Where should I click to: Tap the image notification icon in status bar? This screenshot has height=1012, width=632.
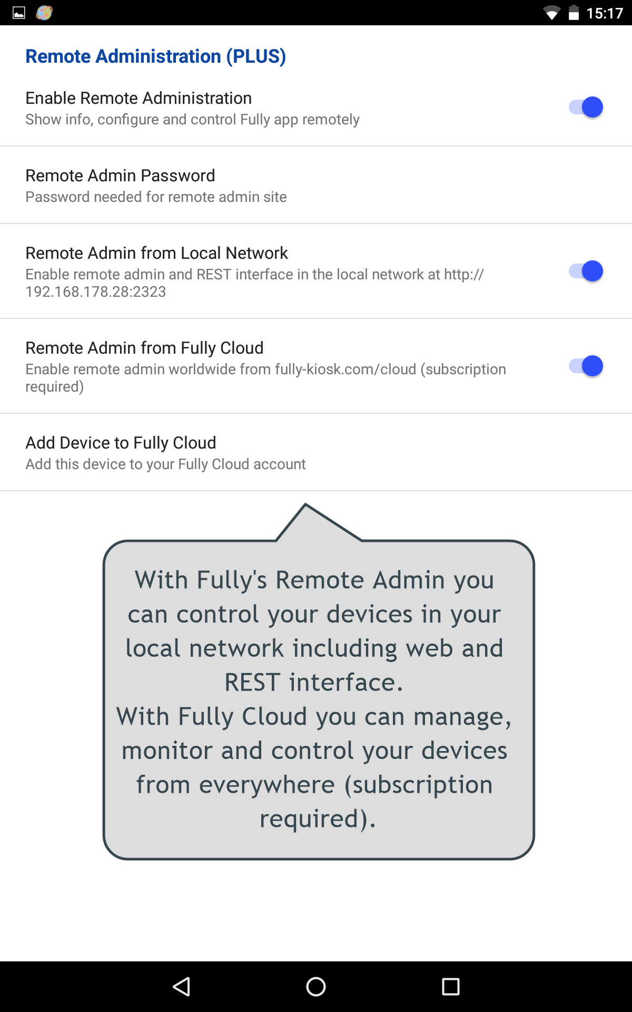(19, 13)
